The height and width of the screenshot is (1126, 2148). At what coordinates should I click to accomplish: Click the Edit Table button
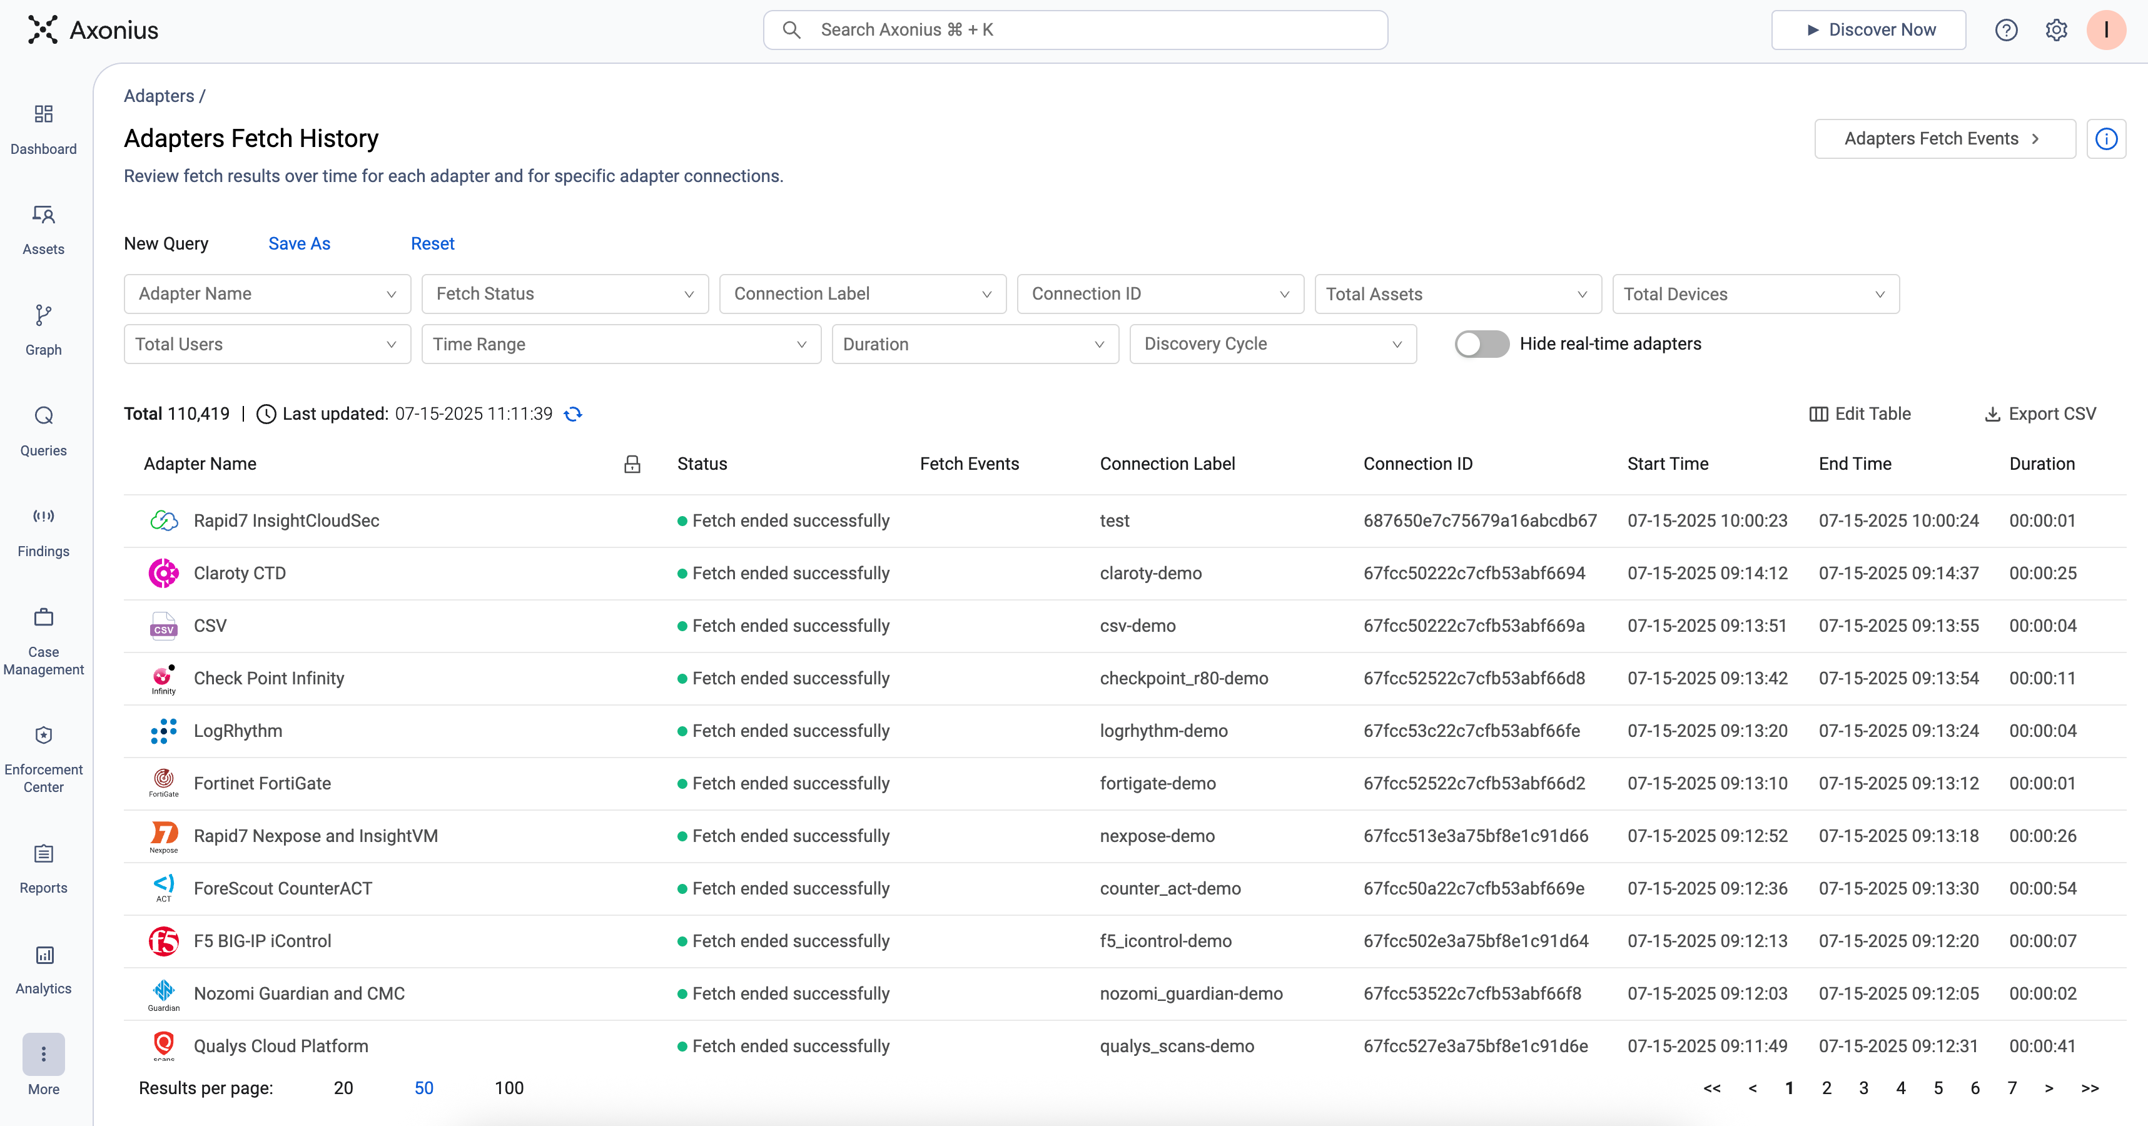pos(1860,413)
